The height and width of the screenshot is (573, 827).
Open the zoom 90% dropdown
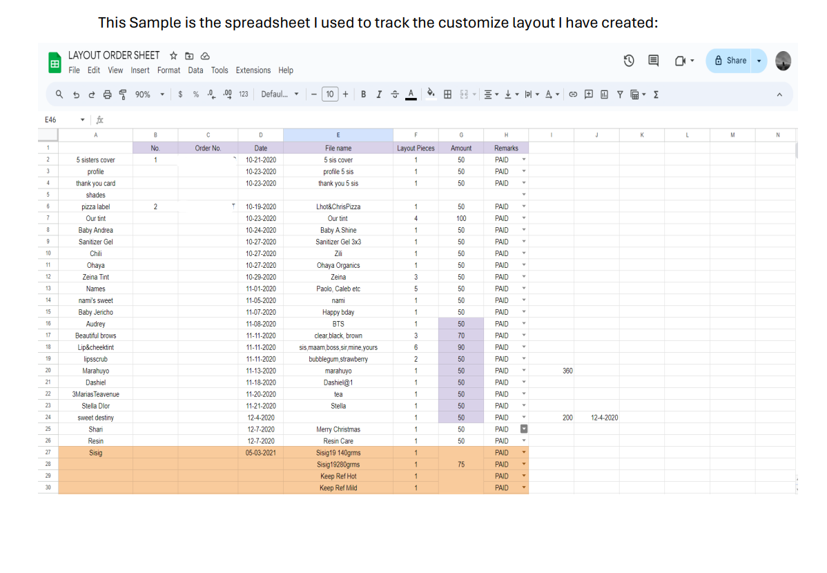point(150,95)
